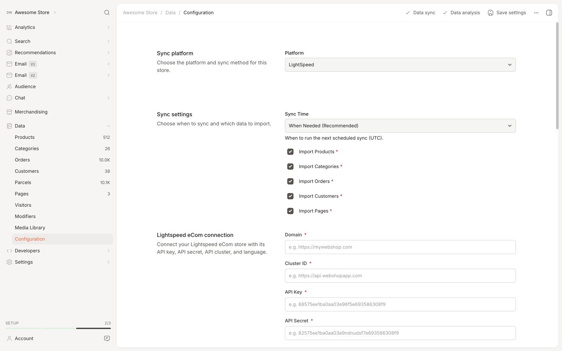Go to Orders in Data menu
Screen dimensions: 562x351
coord(62,160)
